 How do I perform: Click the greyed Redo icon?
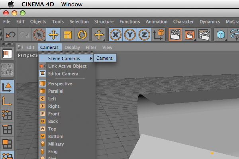click(x=24, y=35)
